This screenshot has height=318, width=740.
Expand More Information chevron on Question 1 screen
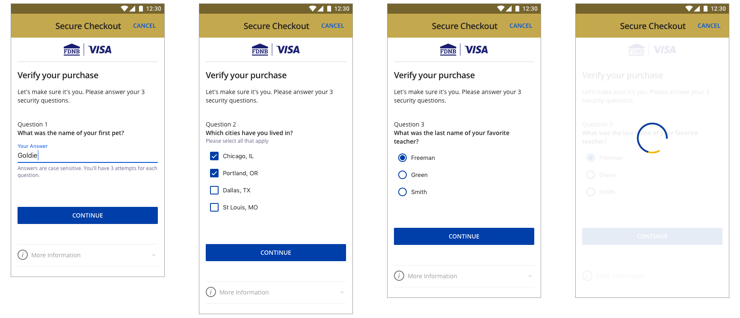(154, 255)
